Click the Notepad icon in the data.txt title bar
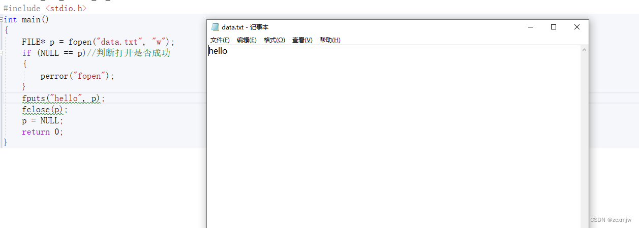The image size is (639, 228). point(215,27)
